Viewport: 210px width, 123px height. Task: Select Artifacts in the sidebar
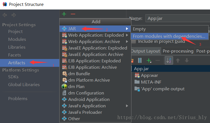[x=30, y=63]
